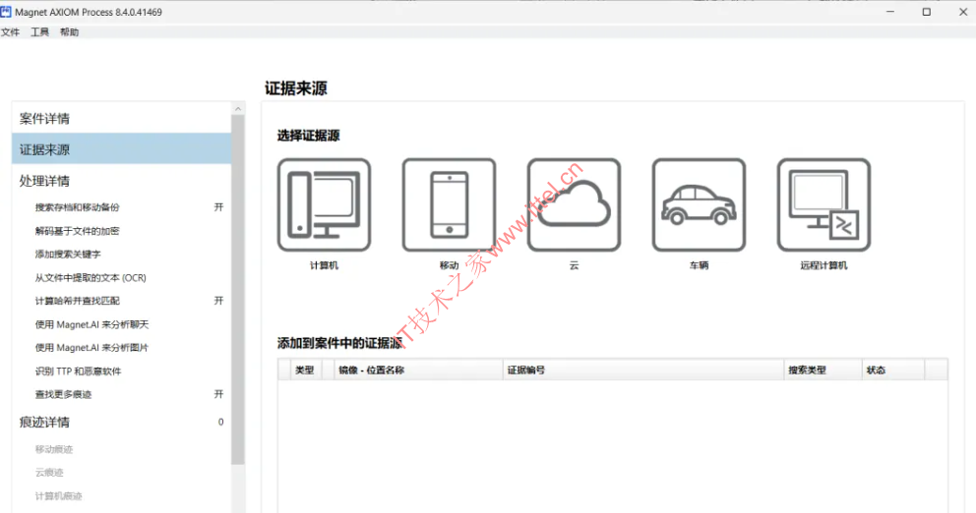Image resolution: width=976 pixels, height=513 pixels.
Task: Open the 工具 menu
Action: click(x=39, y=32)
